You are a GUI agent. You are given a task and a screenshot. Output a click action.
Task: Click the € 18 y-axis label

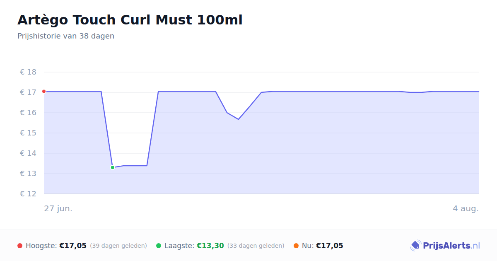28,72
